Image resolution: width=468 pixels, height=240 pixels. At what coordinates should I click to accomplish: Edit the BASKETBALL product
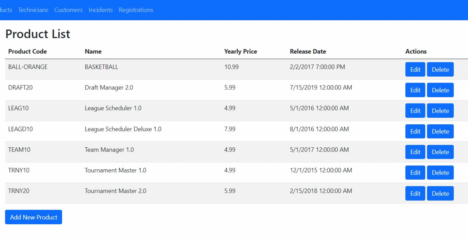[415, 69]
